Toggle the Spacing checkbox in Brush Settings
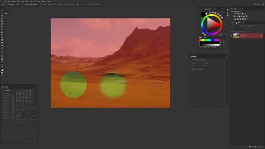 16,122
